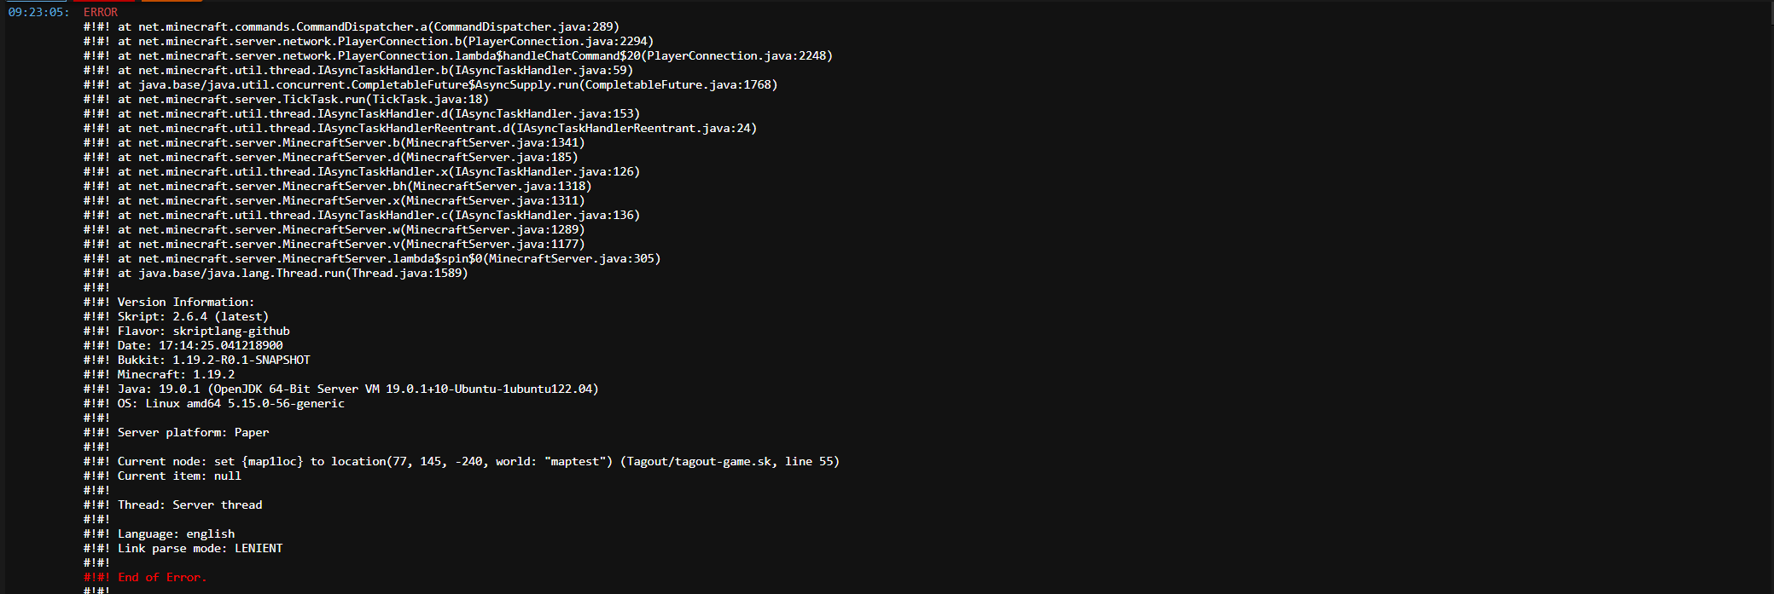Click the red 'End of Error.' line

[x=145, y=577]
